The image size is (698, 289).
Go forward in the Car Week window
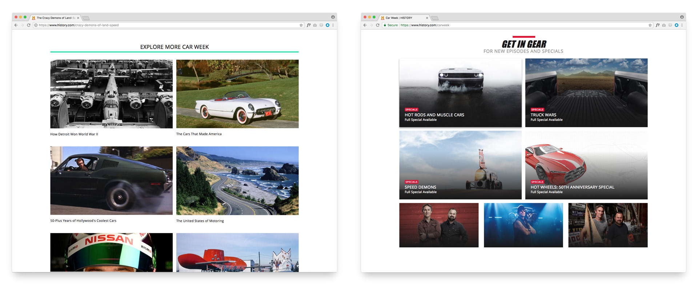pyautogui.click(x=371, y=25)
